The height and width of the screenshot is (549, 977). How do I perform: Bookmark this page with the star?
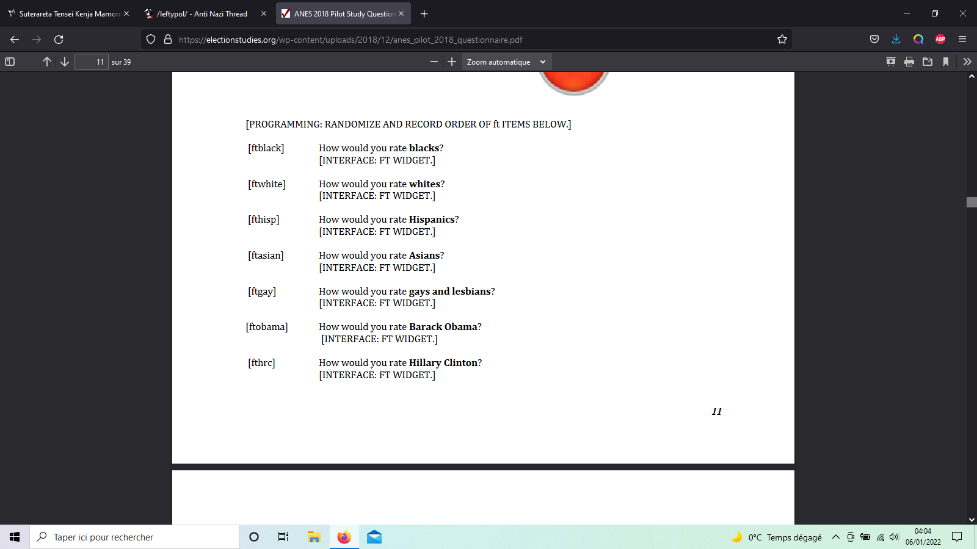tap(782, 40)
